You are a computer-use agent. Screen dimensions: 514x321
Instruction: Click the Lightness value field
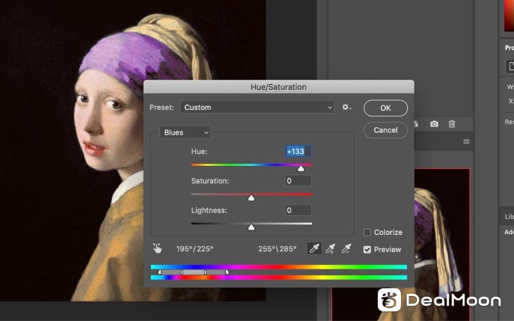coord(298,210)
